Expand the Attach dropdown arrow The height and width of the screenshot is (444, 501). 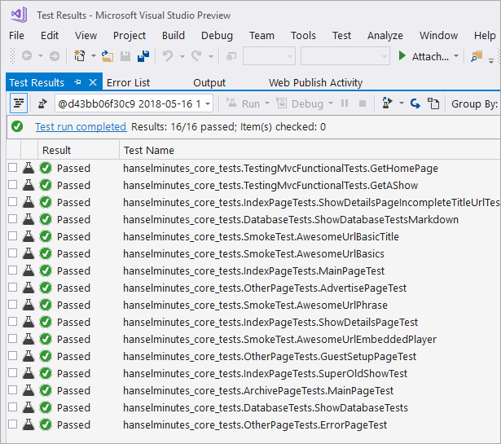456,56
